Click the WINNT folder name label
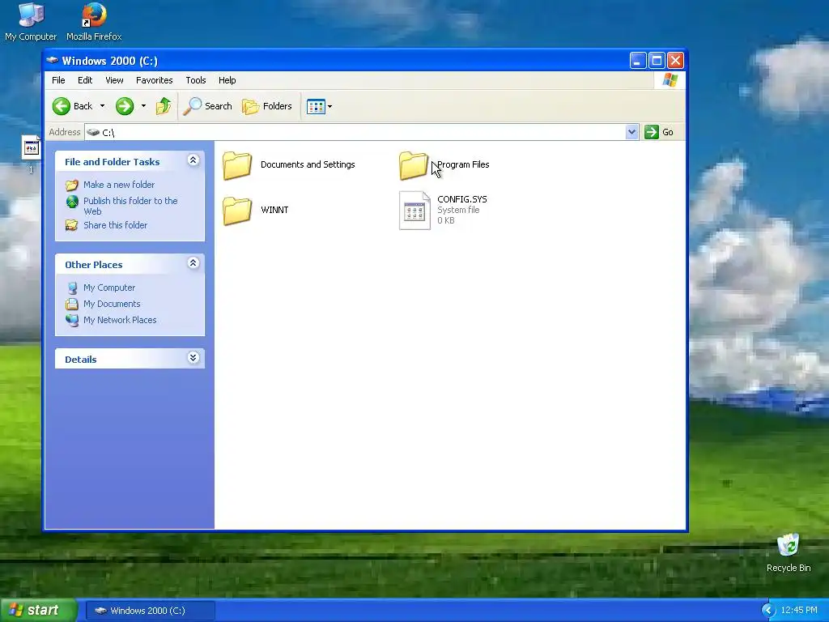 pyautogui.click(x=274, y=210)
